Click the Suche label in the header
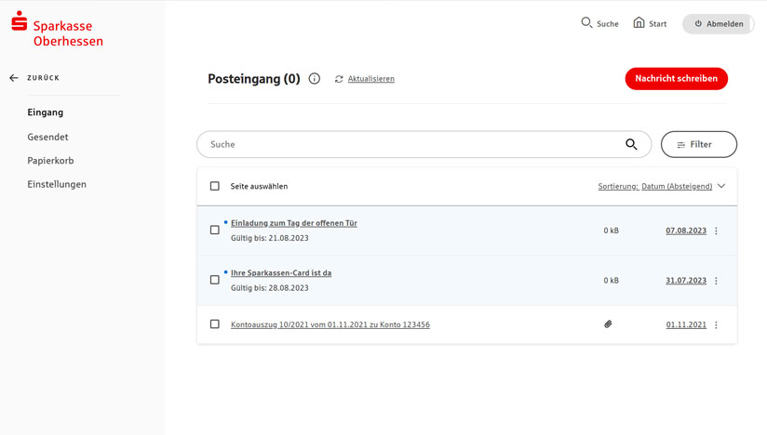Screen dimensions: 767x435 pos(608,24)
